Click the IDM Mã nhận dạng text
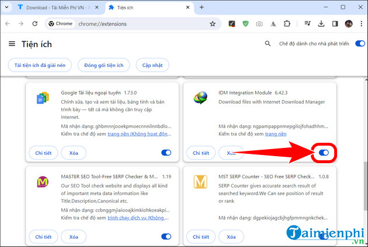Screen dimensions: 368x247 273,126
